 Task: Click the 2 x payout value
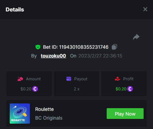click(76, 89)
